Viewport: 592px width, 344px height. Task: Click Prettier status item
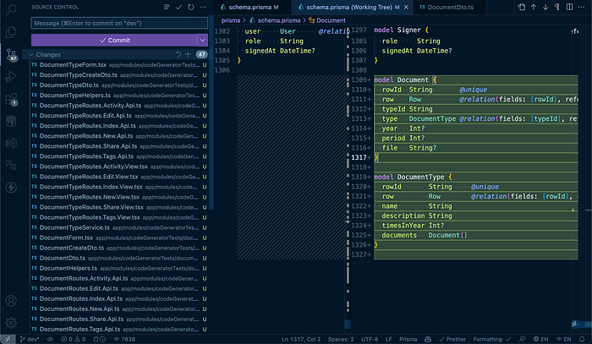pyautogui.click(x=452, y=339)
